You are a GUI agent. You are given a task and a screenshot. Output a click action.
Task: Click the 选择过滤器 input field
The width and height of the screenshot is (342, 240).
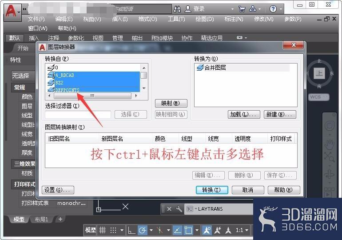[78, 114]
